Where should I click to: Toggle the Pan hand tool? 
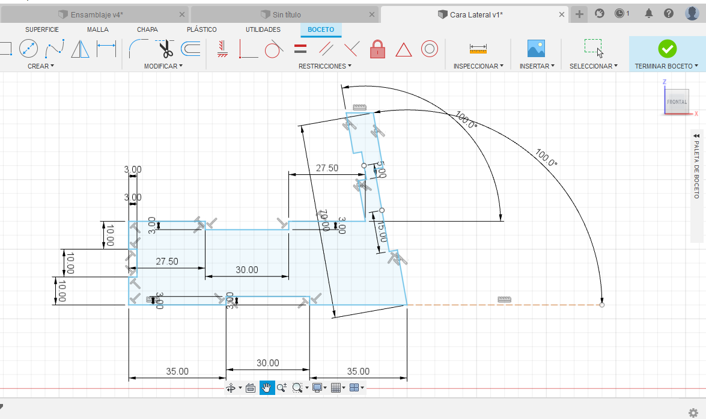coord(267,388)
